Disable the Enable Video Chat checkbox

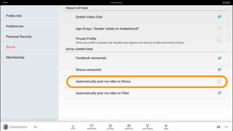point(219,17)
